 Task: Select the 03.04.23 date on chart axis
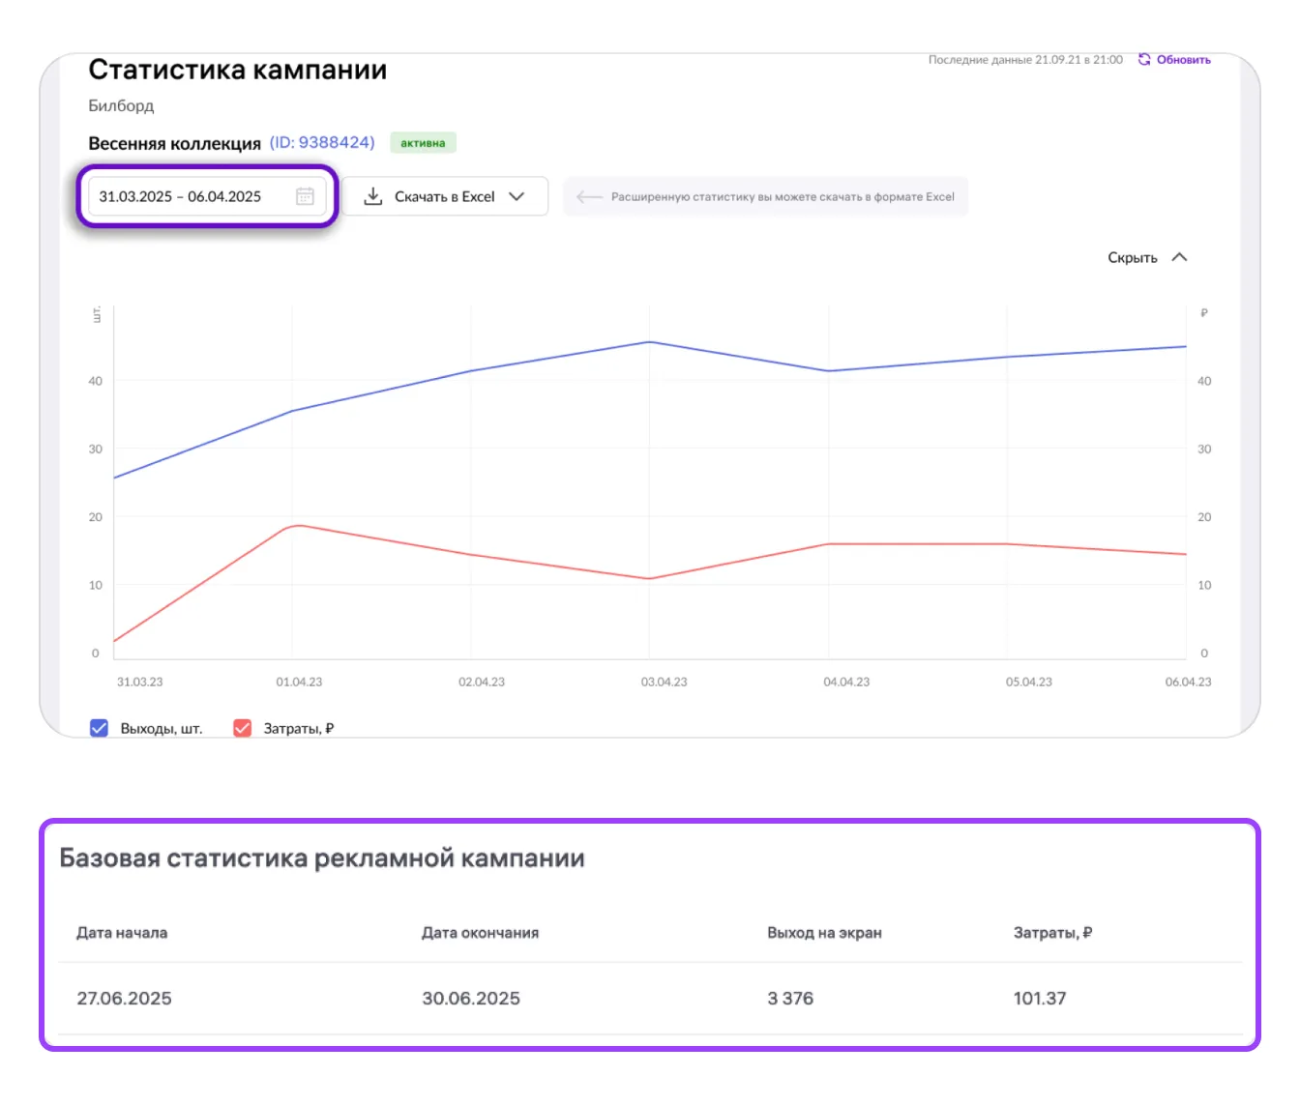tap(664, 682)
